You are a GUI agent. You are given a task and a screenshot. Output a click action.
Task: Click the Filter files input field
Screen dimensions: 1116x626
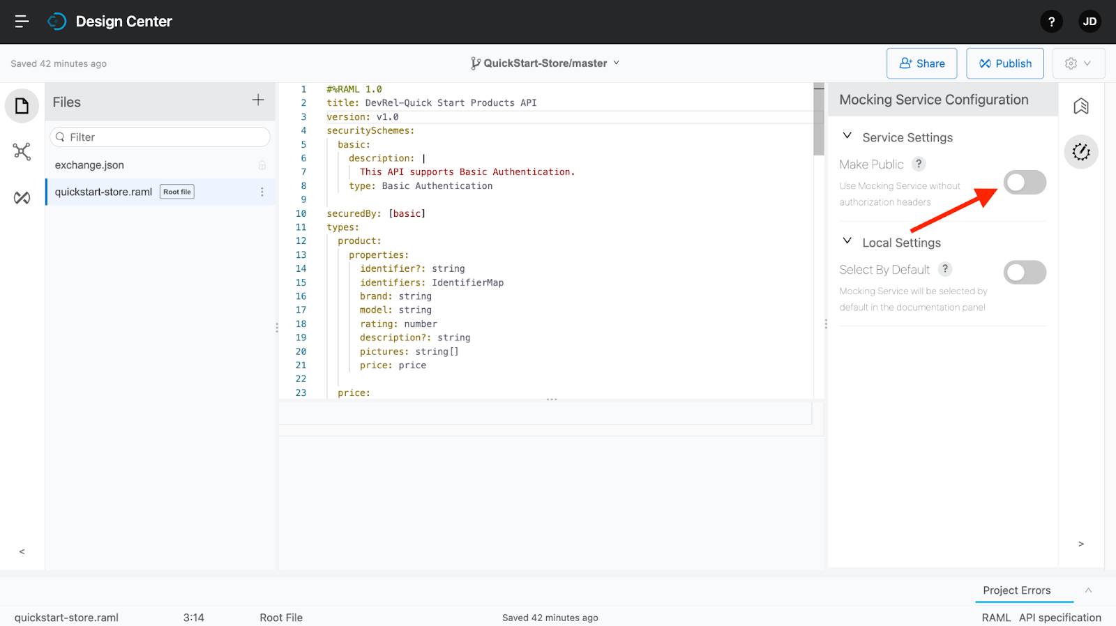160,137
